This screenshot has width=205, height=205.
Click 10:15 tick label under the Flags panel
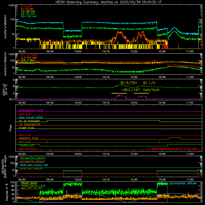tap(106, 154)
